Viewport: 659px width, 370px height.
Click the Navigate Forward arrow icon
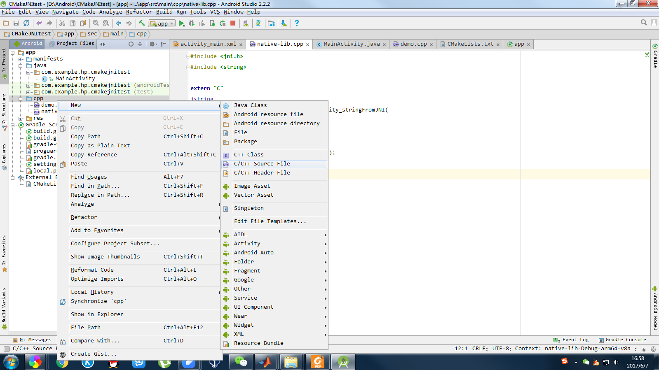[x=129, y=23]
